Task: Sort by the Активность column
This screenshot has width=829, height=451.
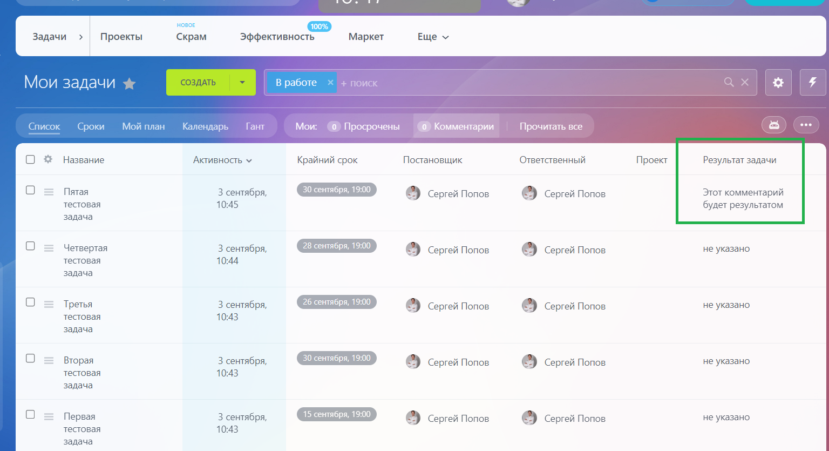Action: tap(222, 160)
